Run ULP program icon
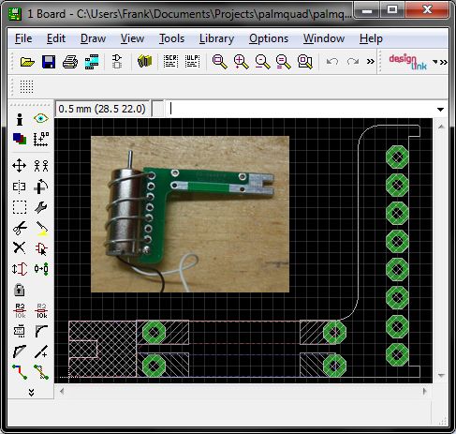Viewport: 456px width, 434px height. click(192, 61)
